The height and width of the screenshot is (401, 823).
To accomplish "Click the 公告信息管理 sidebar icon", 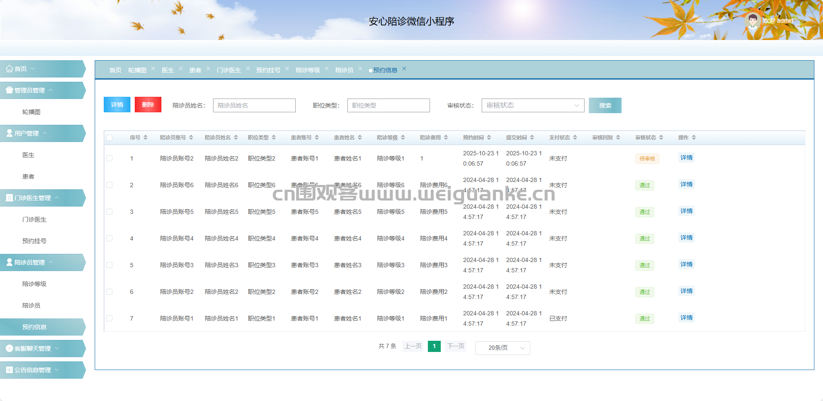I will point(9,370).
